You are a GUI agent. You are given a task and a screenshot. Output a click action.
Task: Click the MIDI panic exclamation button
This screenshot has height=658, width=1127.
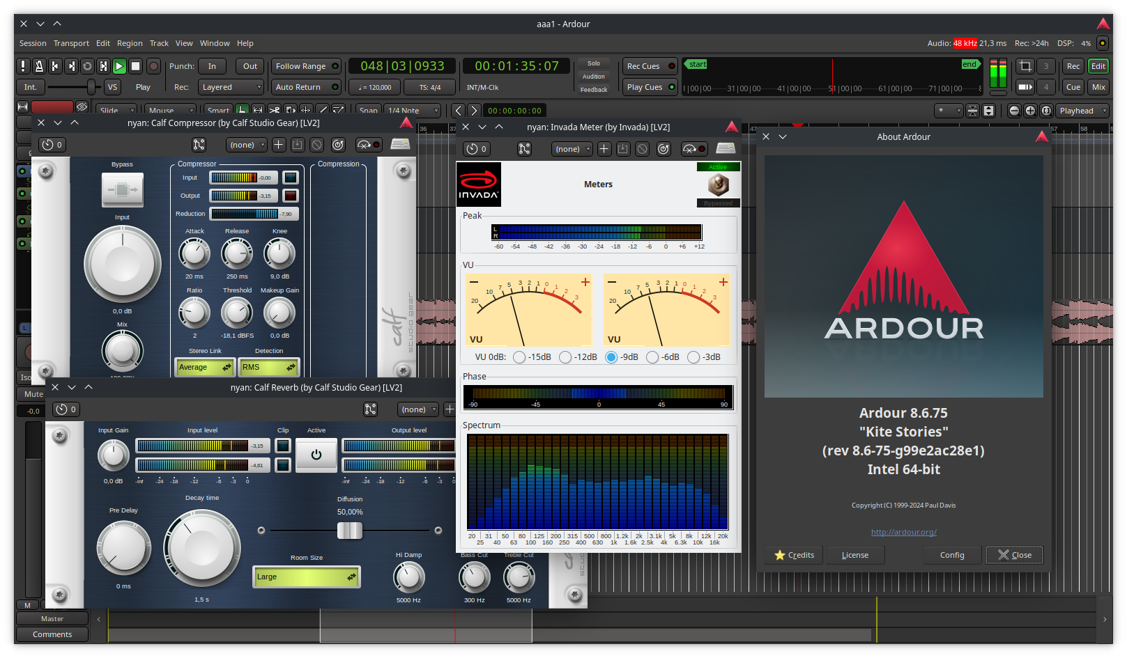tap(23, 66)
